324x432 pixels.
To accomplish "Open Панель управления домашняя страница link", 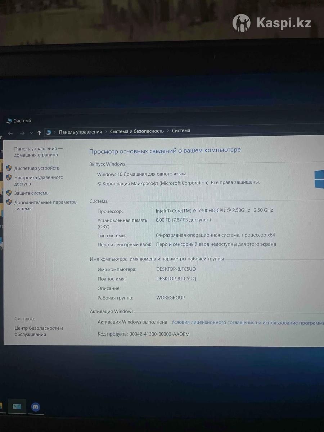I will 38,152.
